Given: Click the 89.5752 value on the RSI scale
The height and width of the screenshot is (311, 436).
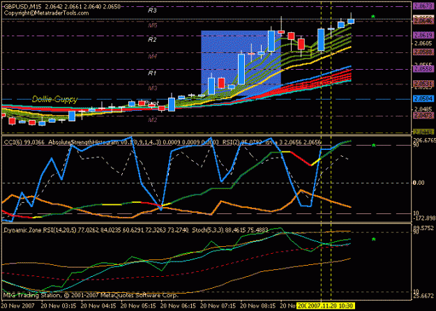Looking at the screenshot, I should 423,228.
